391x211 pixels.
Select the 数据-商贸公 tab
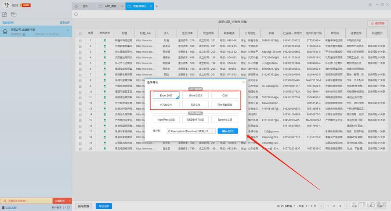coord(139,6)
